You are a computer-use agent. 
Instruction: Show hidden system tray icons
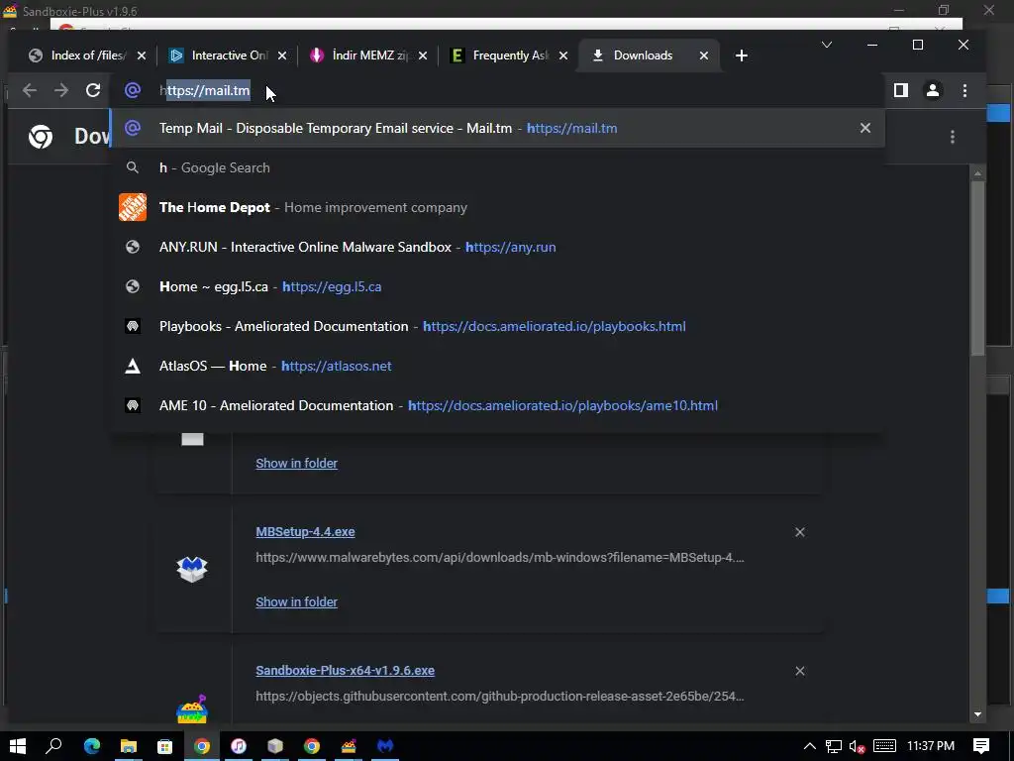coord(810,746)
